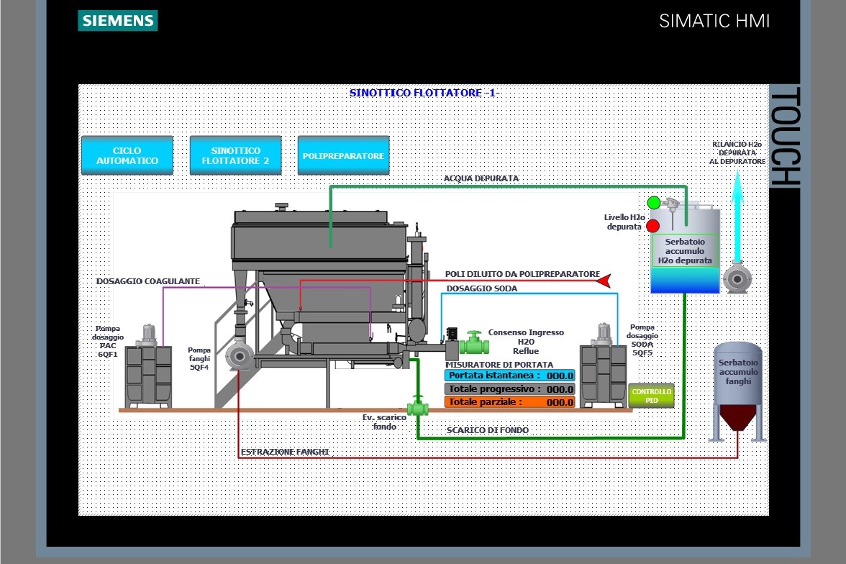Click the SIMATIC HMI text
Image resolution: width=846 pixels, height=564 pixels.
pos(714,21)
